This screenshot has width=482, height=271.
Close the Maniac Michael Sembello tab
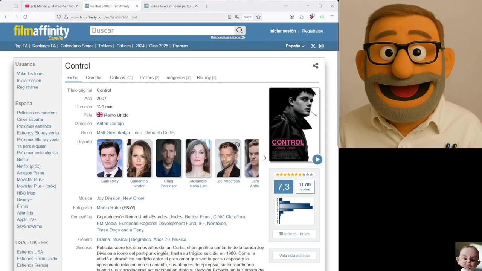pos(77,6)
